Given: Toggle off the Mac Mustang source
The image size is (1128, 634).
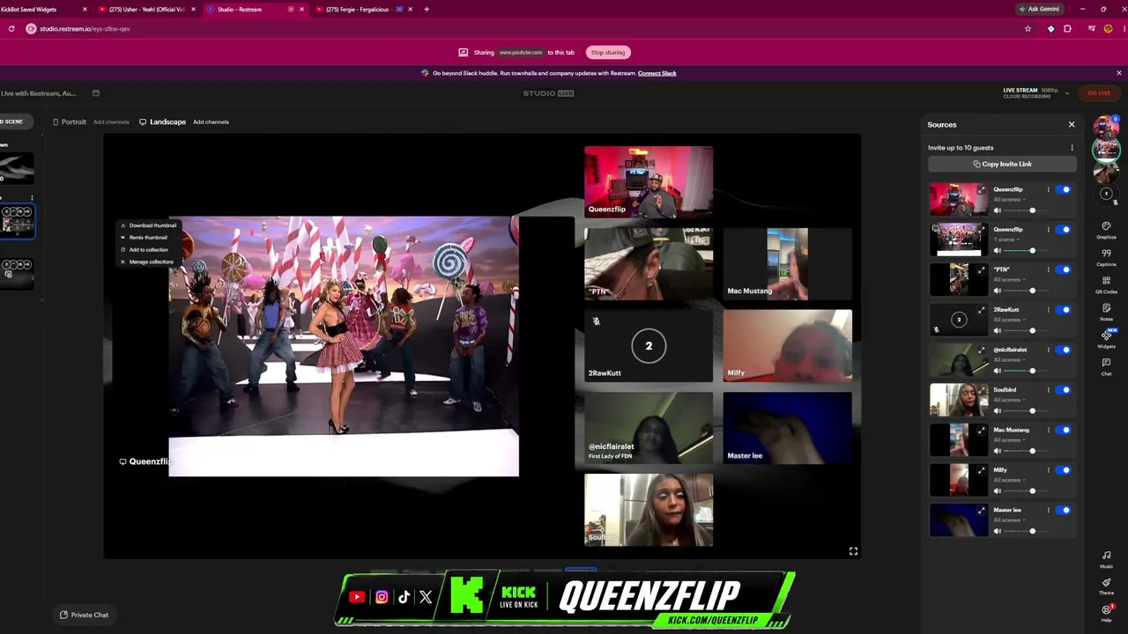Looking at the screenshot, I should point(1064,430).
